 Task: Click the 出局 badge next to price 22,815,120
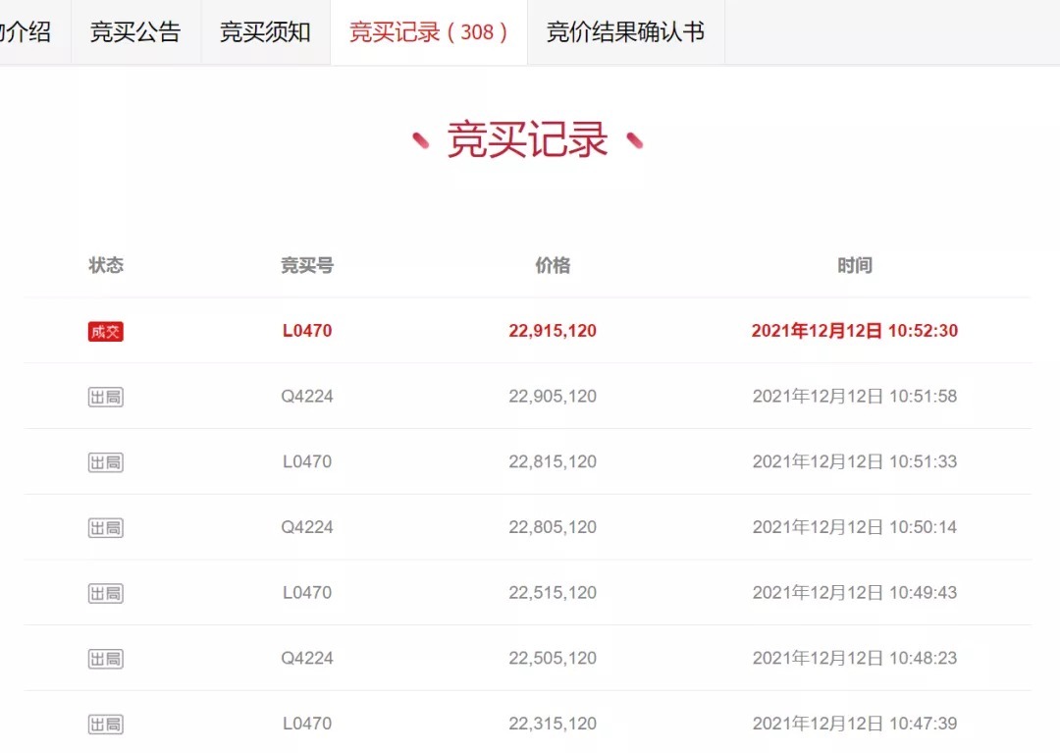coord(105,461)
